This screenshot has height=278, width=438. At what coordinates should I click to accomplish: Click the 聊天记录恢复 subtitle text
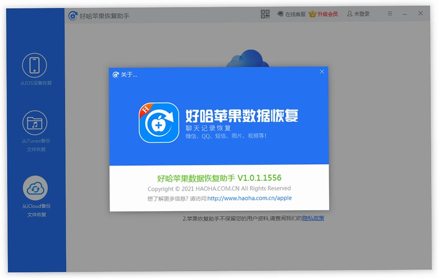coord(208,128)
